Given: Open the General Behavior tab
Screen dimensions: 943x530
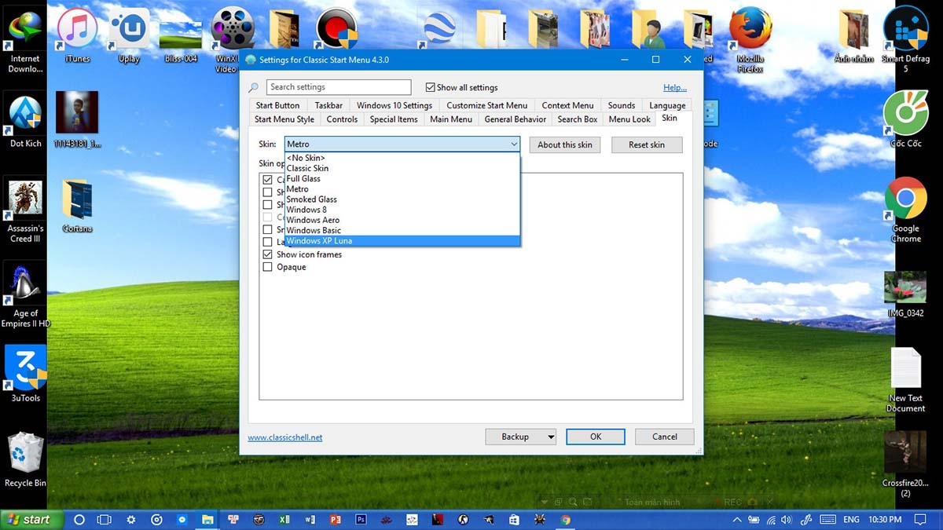Looking at the screenshot, I should click(516, 119).
